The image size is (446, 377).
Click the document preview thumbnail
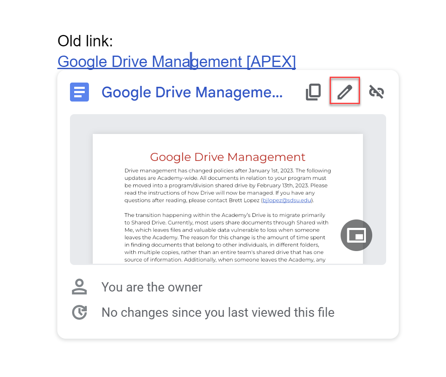pyautogui.click(x=228, y=190)
